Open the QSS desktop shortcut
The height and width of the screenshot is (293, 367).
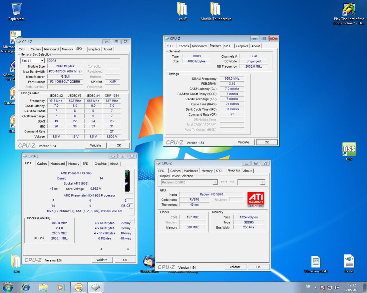[x=349, y=151]
